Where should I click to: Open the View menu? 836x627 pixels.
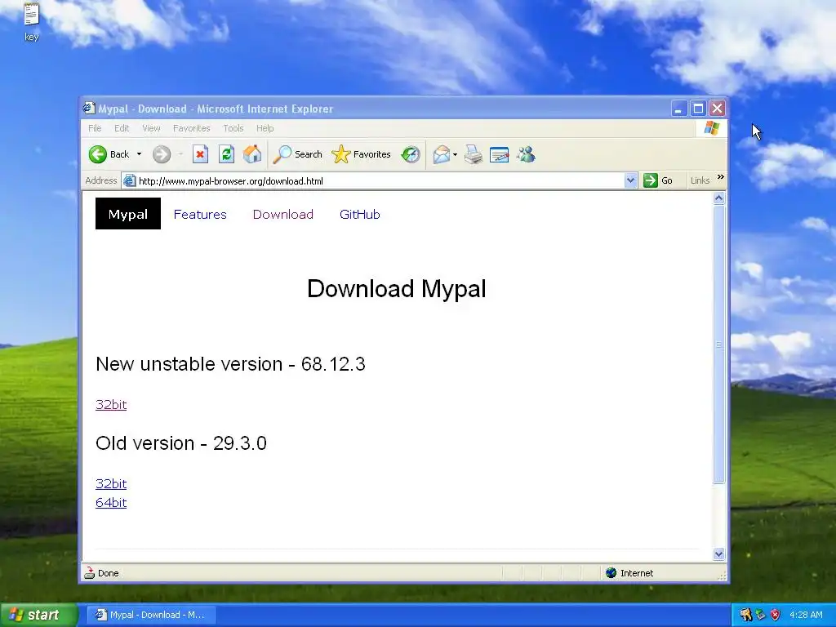(151, 128)
